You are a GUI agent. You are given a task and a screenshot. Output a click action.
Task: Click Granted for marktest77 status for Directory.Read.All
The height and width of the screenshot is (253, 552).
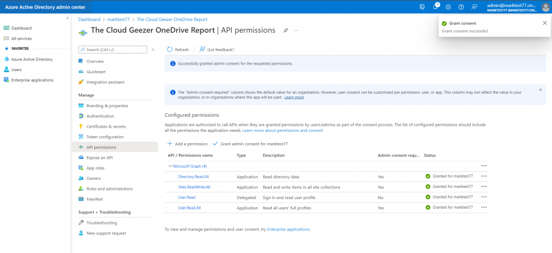pyautogui.click(x=449, y=177)
